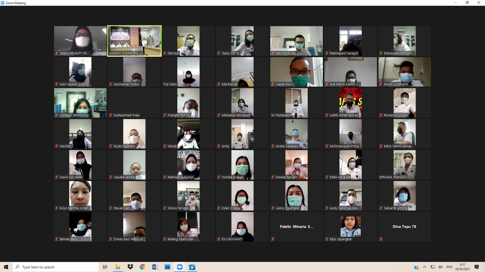This screenshot has height=272, width=485.
Task: Click muted mic icon next to Dimas Reo Wahyudi
Action: tap(111, 239)
